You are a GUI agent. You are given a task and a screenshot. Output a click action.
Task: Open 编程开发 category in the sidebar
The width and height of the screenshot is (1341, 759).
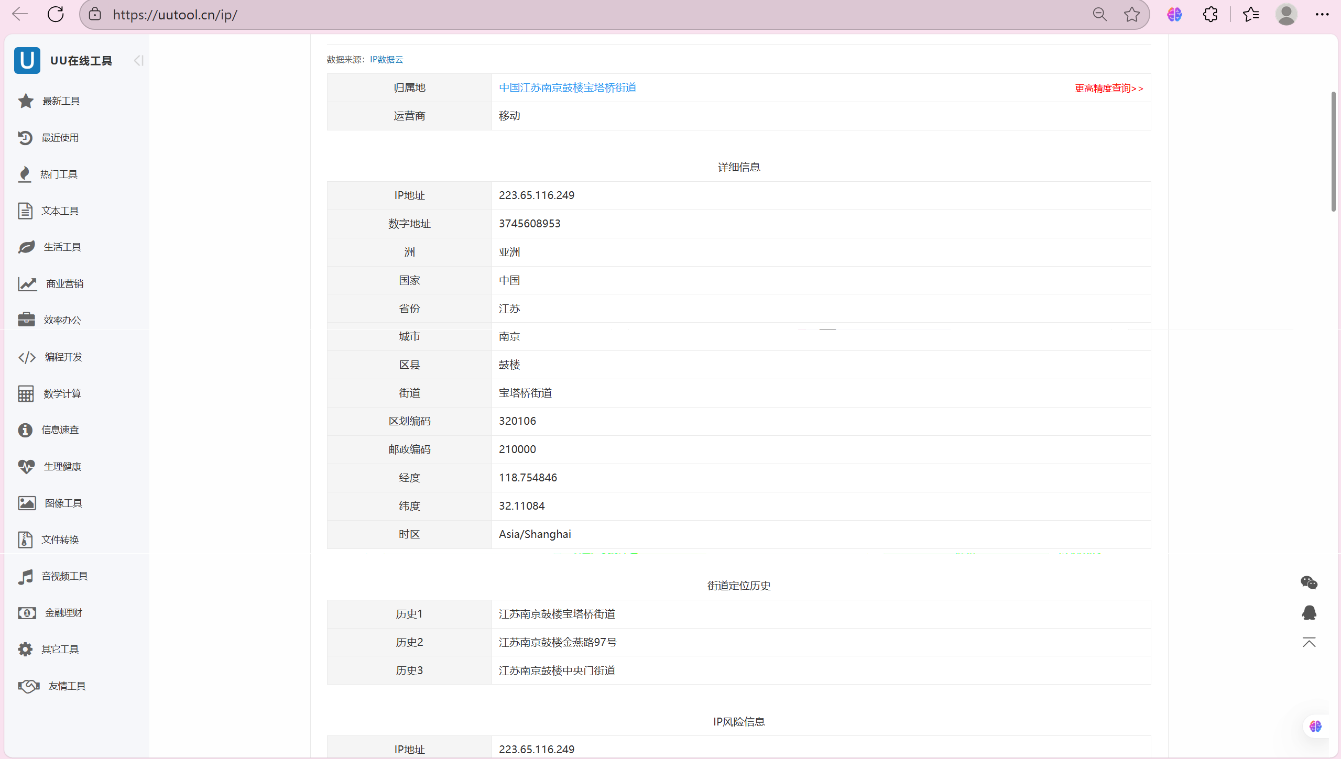click(x=63, y=357)
